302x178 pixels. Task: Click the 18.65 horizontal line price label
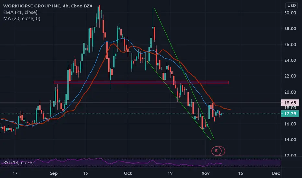tap(290, 103)
